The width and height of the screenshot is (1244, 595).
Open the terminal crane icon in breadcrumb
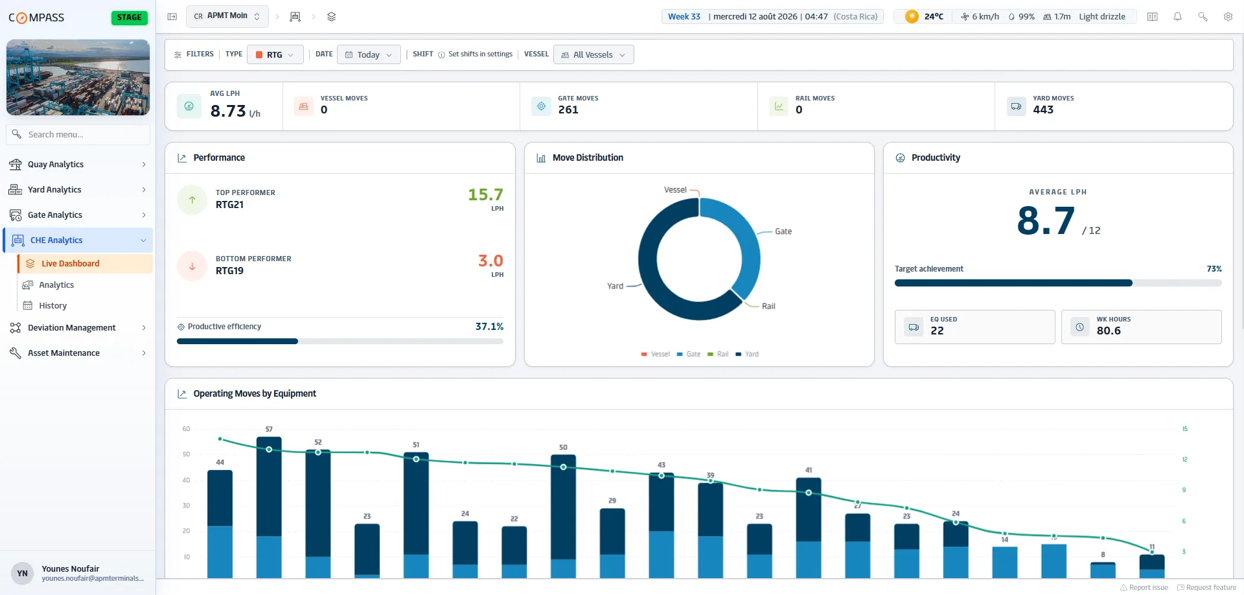(x=295, y=17)
